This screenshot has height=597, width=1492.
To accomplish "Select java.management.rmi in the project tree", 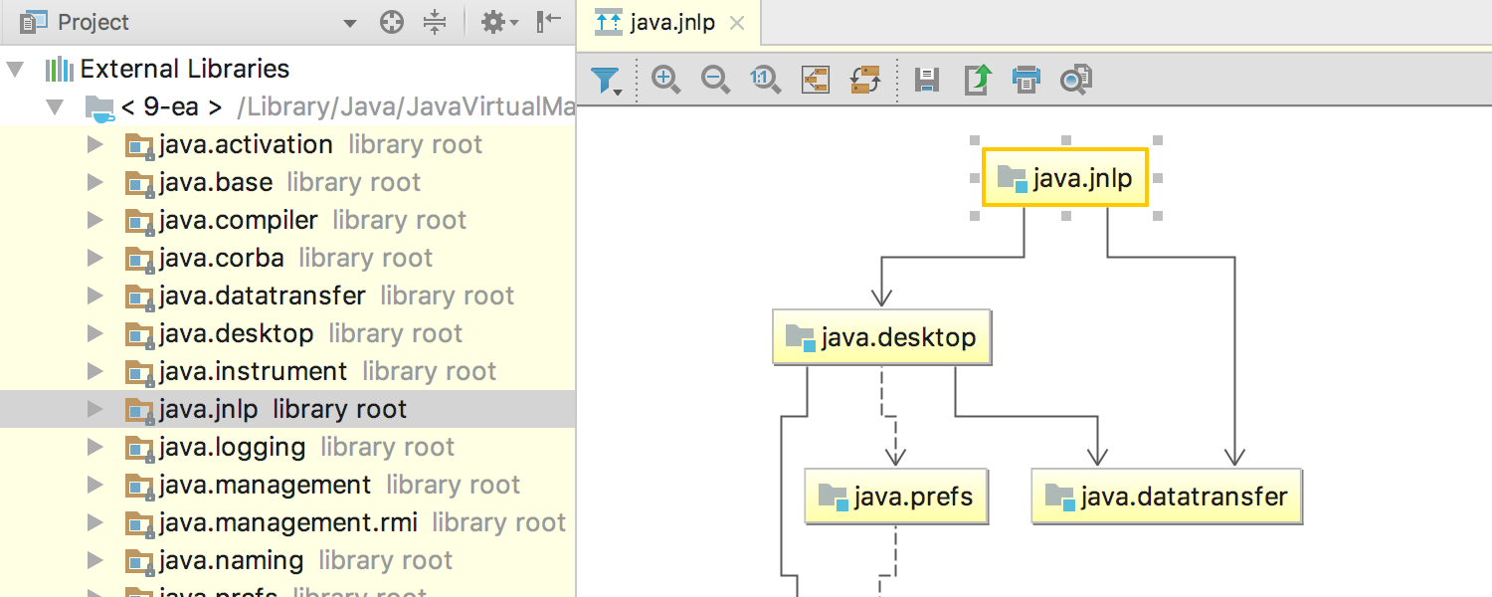I will [x=287, y=522].
